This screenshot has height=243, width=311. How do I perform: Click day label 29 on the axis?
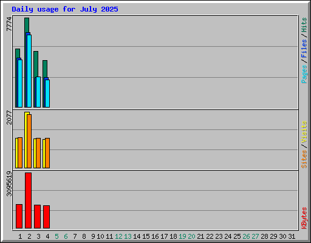(273, 236)
